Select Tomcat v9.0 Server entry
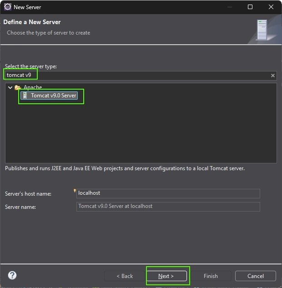 (49, 96)
